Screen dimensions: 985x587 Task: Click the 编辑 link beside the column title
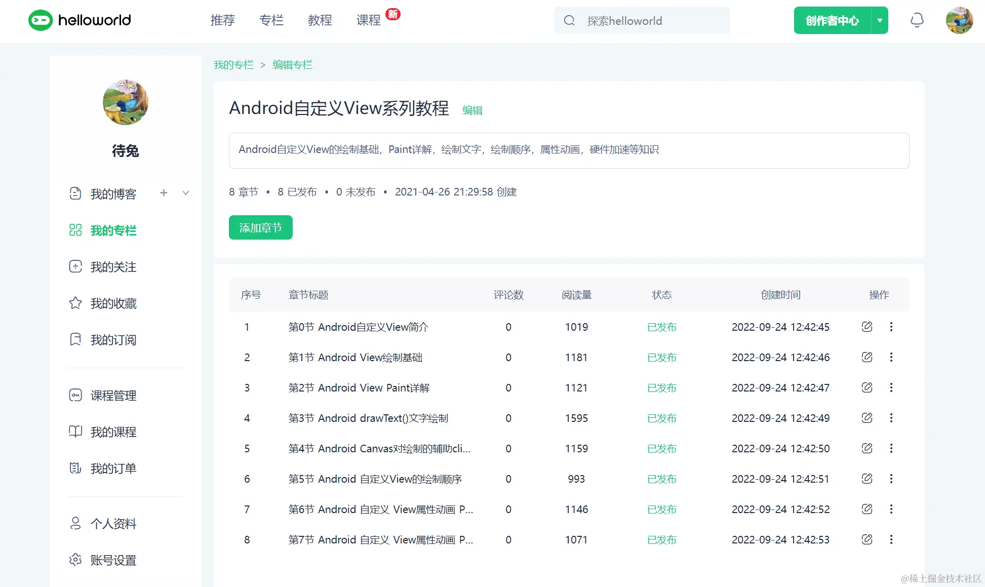(x=472, y=110)
